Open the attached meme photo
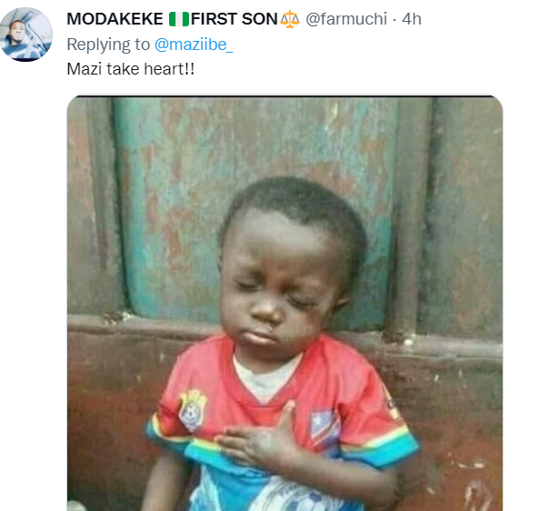 click(284, 303)
